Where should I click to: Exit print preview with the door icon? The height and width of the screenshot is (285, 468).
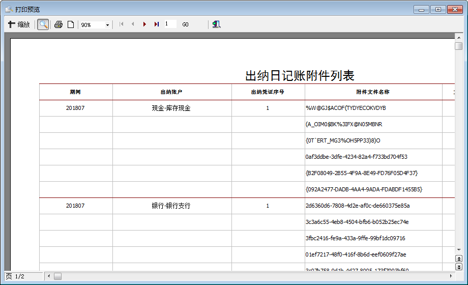(x=216, y=24)
